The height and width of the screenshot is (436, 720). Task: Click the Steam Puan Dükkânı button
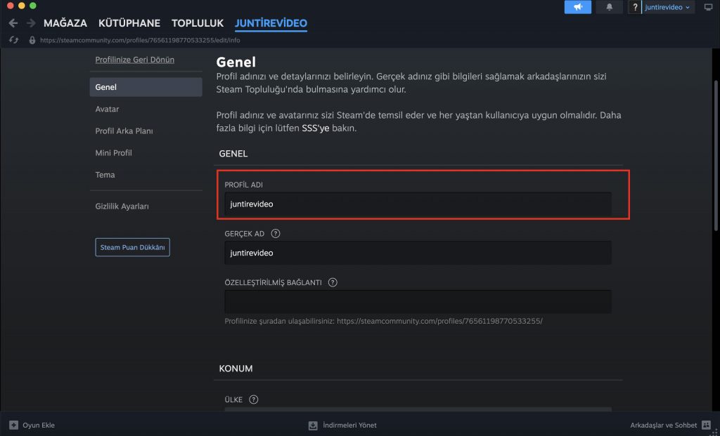[x=133, y=247]
